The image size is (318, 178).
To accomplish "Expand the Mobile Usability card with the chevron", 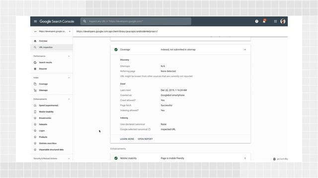I will [245, 158].
